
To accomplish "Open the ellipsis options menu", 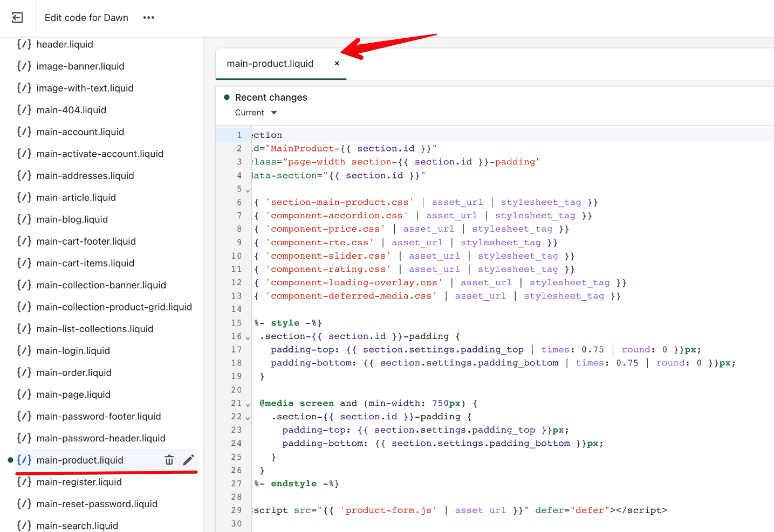I will click(x=148, y=17).
